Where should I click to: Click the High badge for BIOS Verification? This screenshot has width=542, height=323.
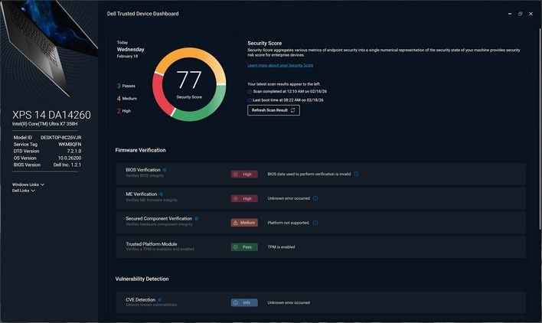(x=244, y=174)
